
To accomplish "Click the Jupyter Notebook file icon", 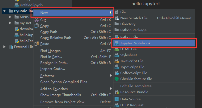I will [x=117, y=43].
